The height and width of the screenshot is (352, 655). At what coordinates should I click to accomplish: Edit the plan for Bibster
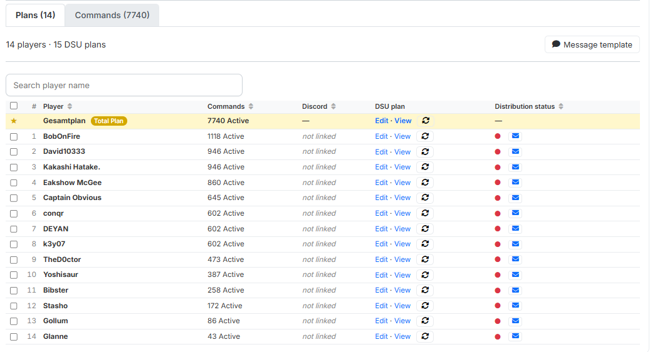[381, 290]
